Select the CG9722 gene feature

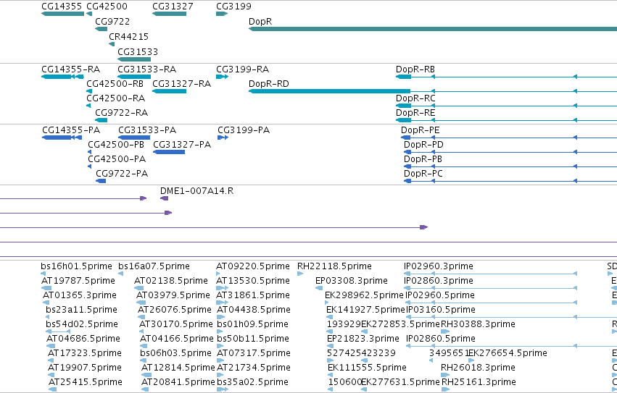(101, 29)
